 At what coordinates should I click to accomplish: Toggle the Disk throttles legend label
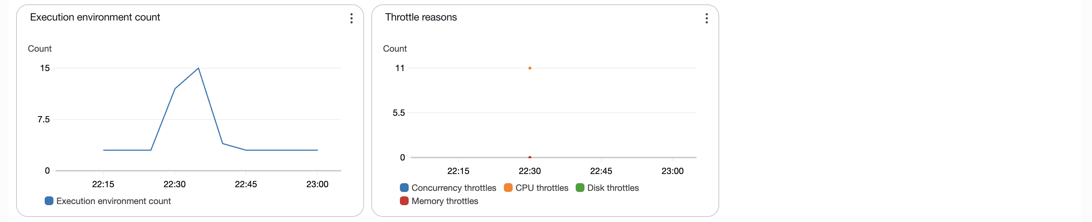coord(613,188)
